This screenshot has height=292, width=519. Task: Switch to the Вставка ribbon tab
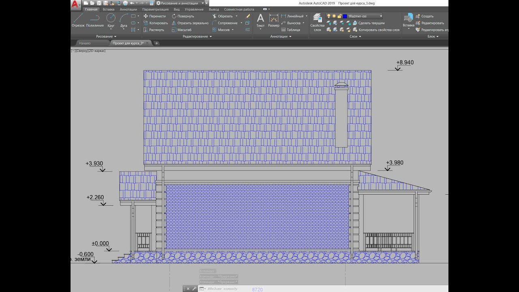pyautogui.click(x=108, y=9)
